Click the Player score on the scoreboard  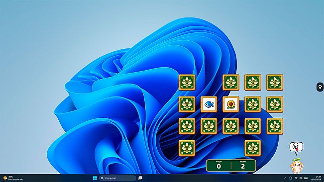tap(218, 165)
